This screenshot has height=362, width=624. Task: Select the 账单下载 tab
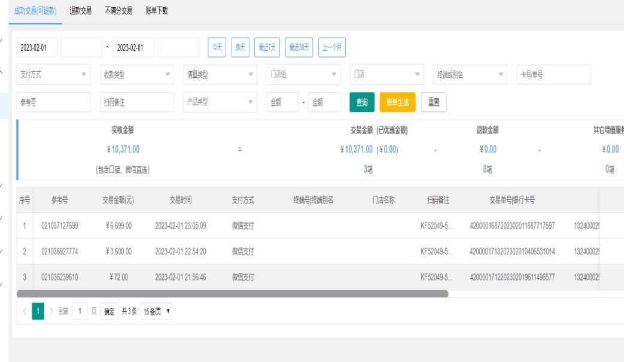pyautogui.click(x=157, y=11)
